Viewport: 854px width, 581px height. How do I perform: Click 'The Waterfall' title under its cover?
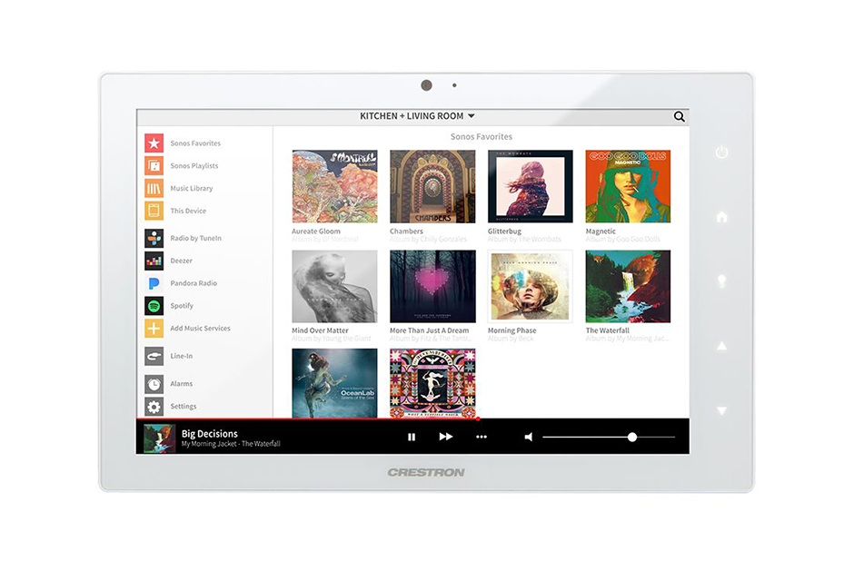(x=607, y=330)
